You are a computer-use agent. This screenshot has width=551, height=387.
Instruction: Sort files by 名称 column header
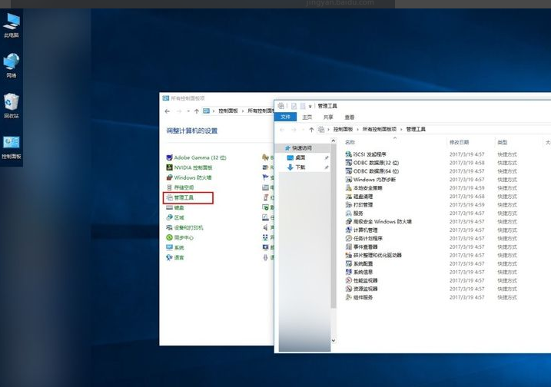tap(350, 143)
